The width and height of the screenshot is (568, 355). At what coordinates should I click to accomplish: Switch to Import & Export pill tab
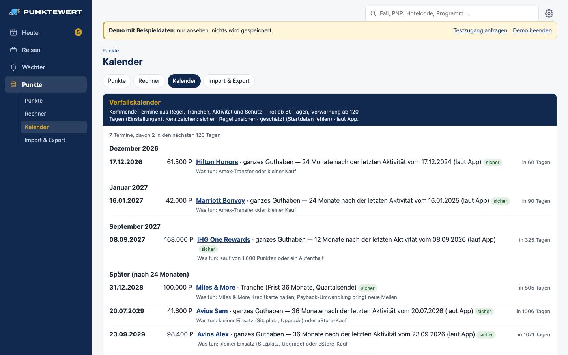(x=229, y=81)
